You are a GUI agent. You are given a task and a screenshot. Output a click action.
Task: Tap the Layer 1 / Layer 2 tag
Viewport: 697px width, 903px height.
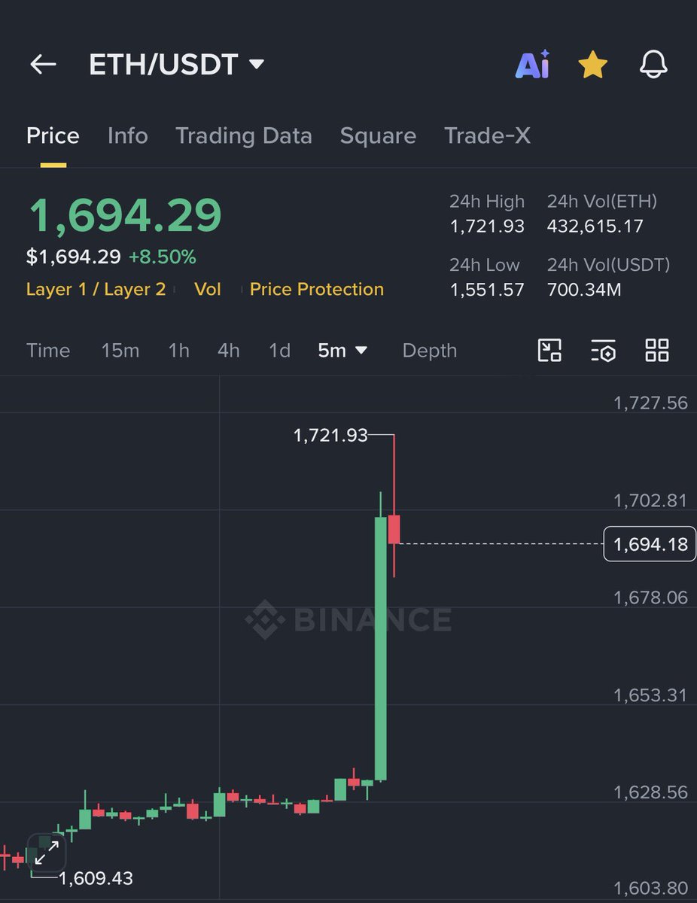pos(96,290)
